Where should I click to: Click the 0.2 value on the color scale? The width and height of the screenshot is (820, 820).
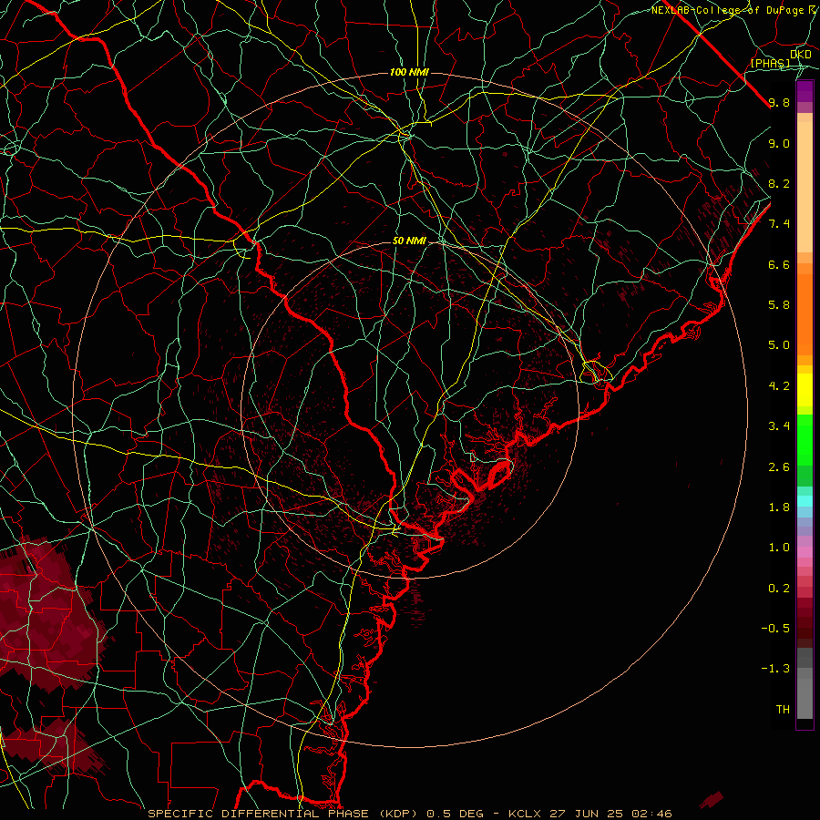click(779, 589)
